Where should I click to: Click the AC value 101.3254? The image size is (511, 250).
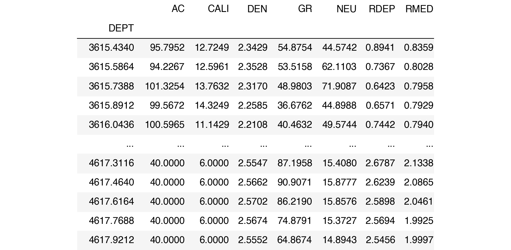coord(164,86)
